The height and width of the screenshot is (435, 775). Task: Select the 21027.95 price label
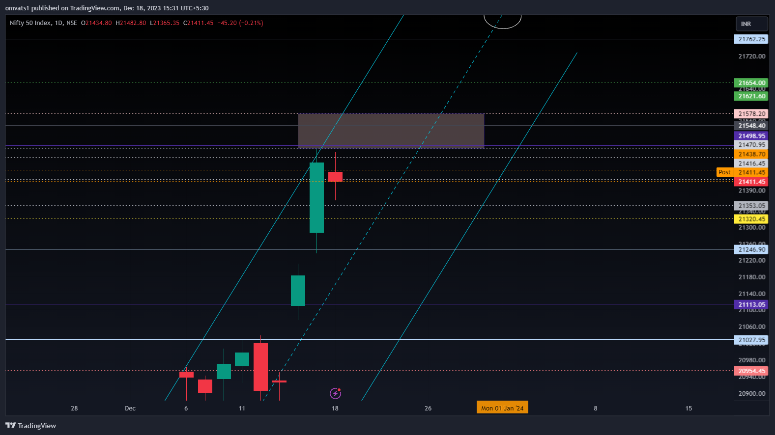point(751,340)
